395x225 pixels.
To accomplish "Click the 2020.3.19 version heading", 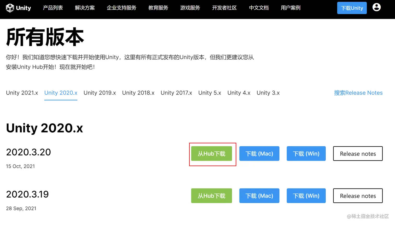I will coord(27,195).
